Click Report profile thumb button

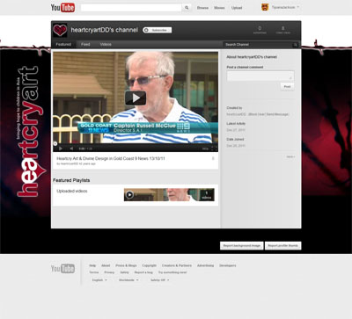point(283,245)
